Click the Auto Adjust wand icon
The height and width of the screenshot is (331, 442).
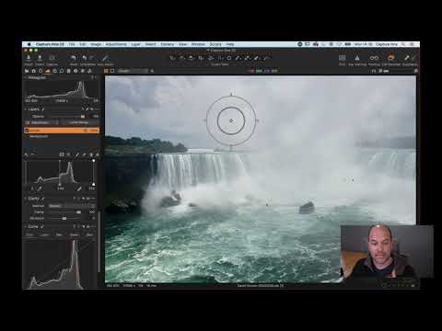click(x=105, y=58)
